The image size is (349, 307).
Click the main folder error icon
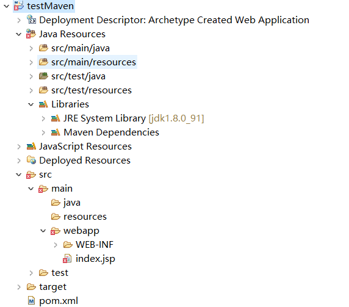pos(43,189)
